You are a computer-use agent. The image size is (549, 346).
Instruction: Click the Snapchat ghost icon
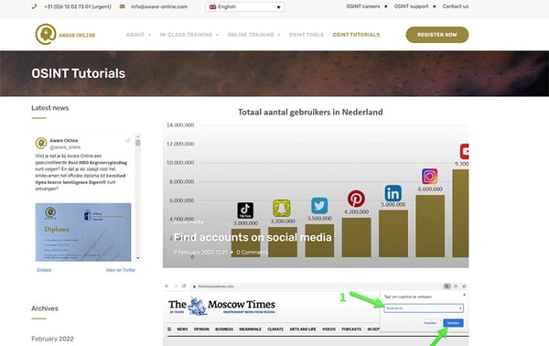coord(282,209)
